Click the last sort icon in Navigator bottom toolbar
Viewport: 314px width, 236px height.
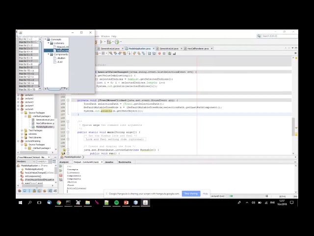[x=55, y=191]
